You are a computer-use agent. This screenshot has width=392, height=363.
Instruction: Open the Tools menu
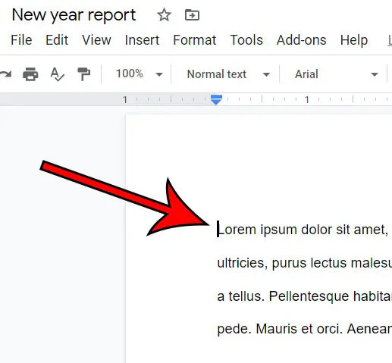pyautogui.click(x=246, y=40)
